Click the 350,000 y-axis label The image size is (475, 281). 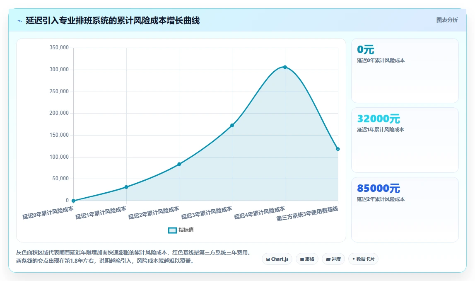click(59, 48)
